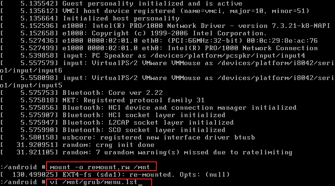The image size is (335, 186).
Task: Click the VMCI host device registered line
Action: coord(154,11)
